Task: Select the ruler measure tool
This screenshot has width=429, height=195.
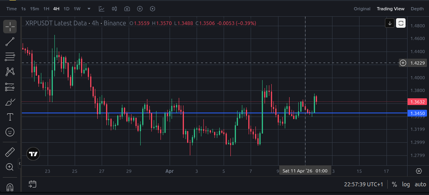Action: (10, 152)
